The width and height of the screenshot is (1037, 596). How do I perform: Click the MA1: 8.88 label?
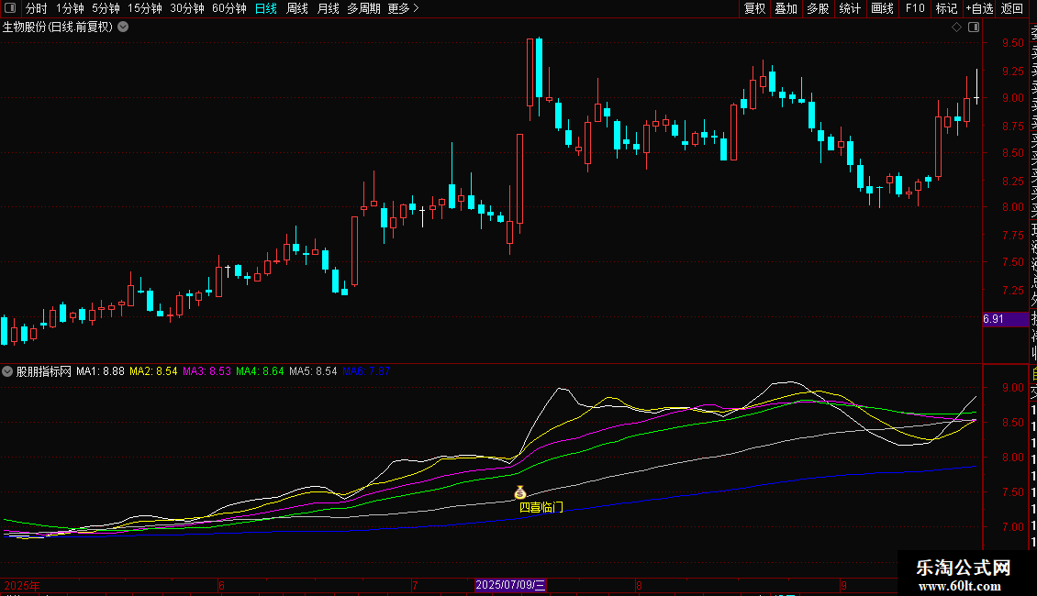[101, 371]
